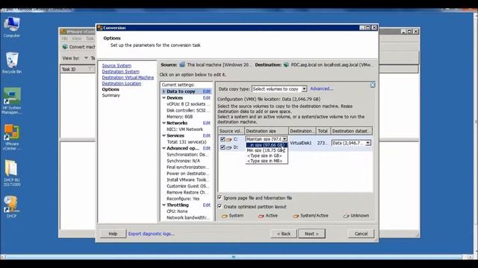Go to Destination Location step

click(121, 83)
